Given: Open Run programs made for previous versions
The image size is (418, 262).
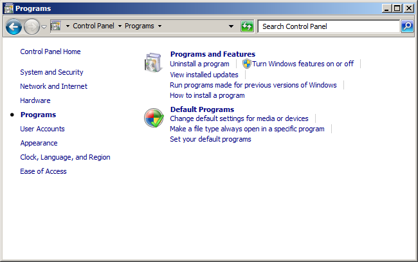Looking at the screenshot, I should 253,85.
